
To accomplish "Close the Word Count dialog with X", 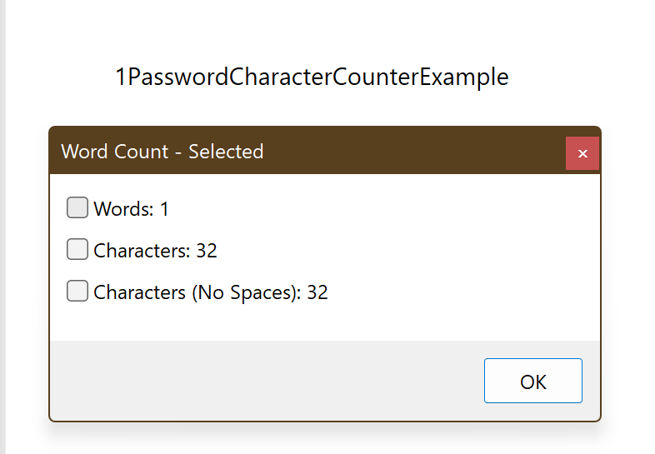I will click(x=582, y=153).
